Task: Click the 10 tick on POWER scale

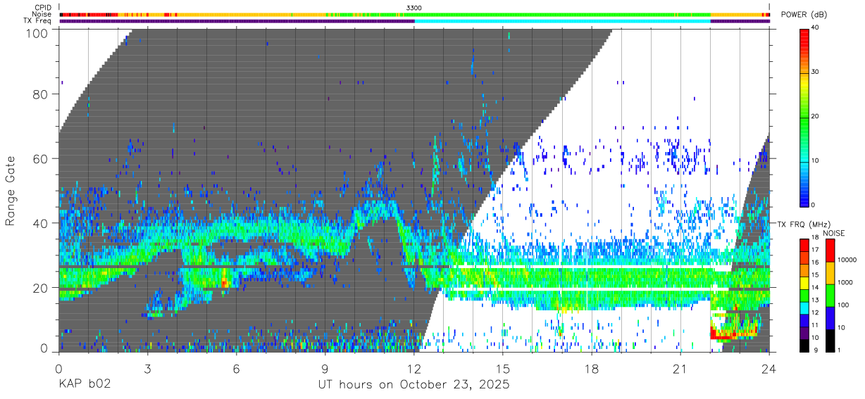Action: (815, 160)
